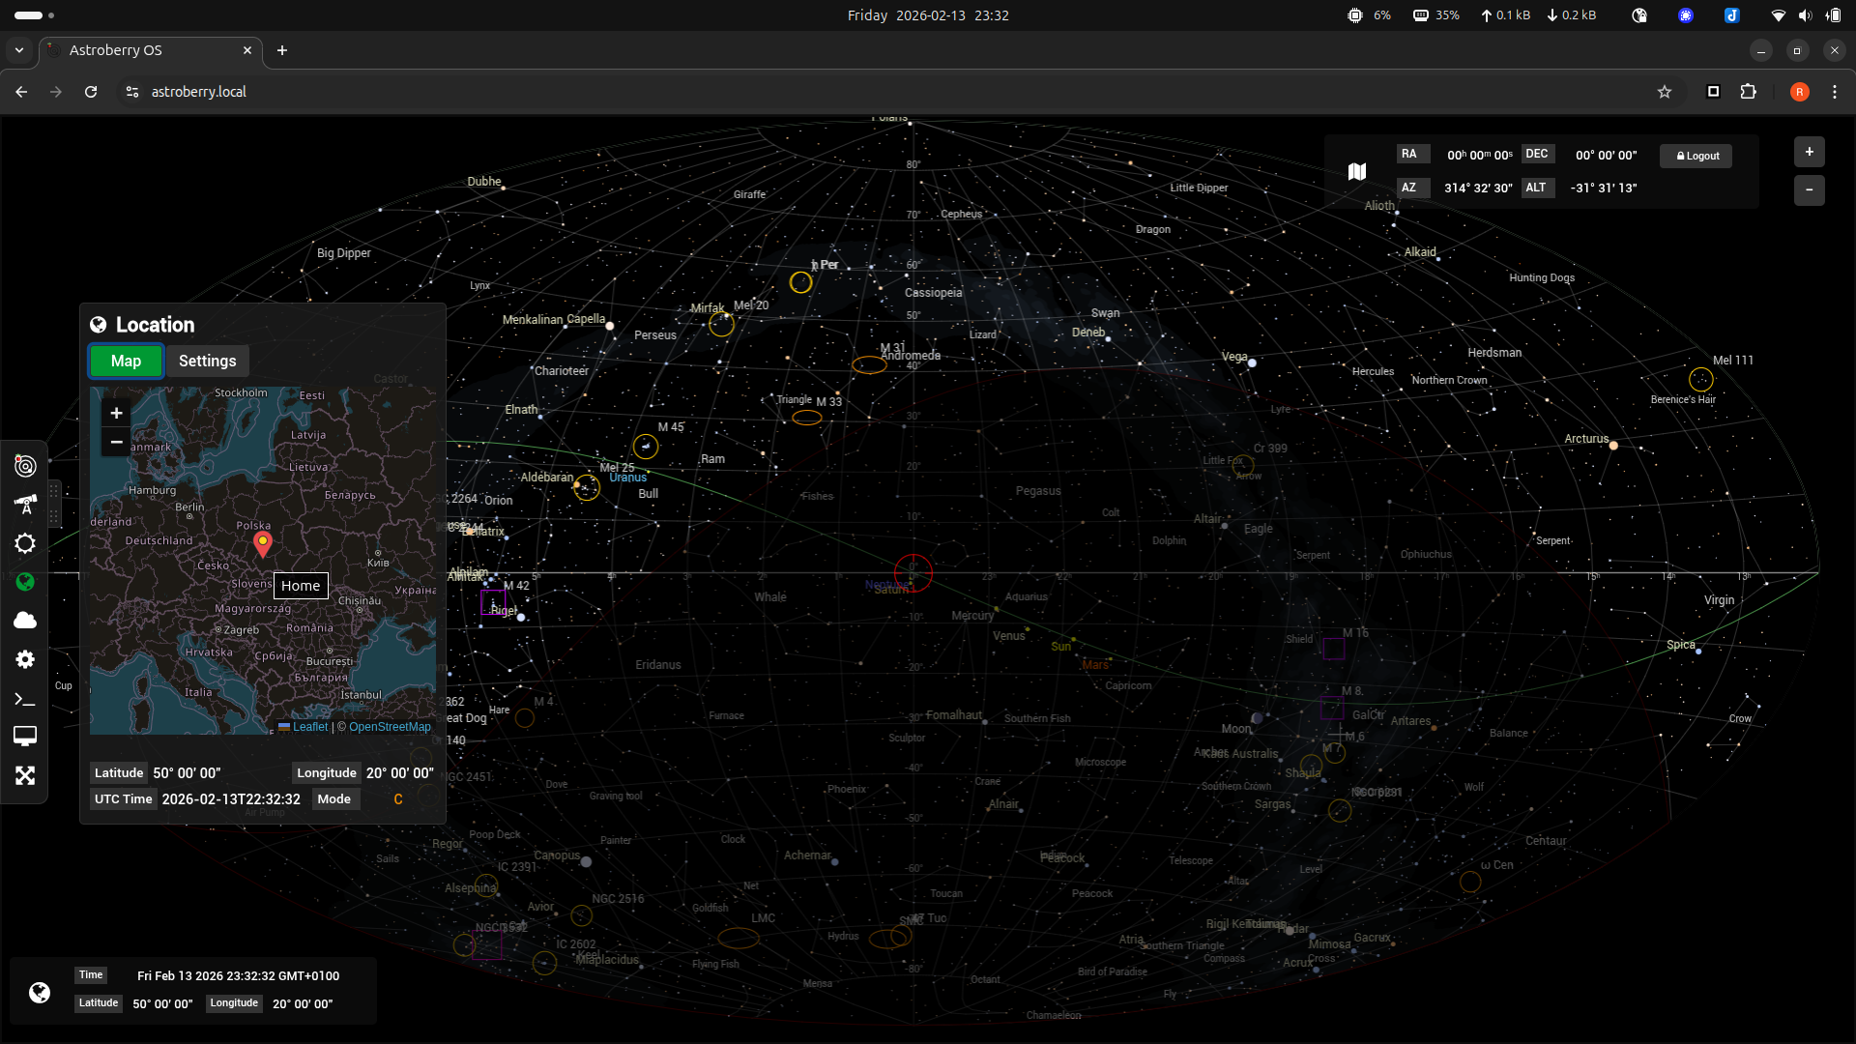Viewport: 1856px width, 1044px height.
Task: Click the sky map icon beside RA
Action: pos(1357,171)
